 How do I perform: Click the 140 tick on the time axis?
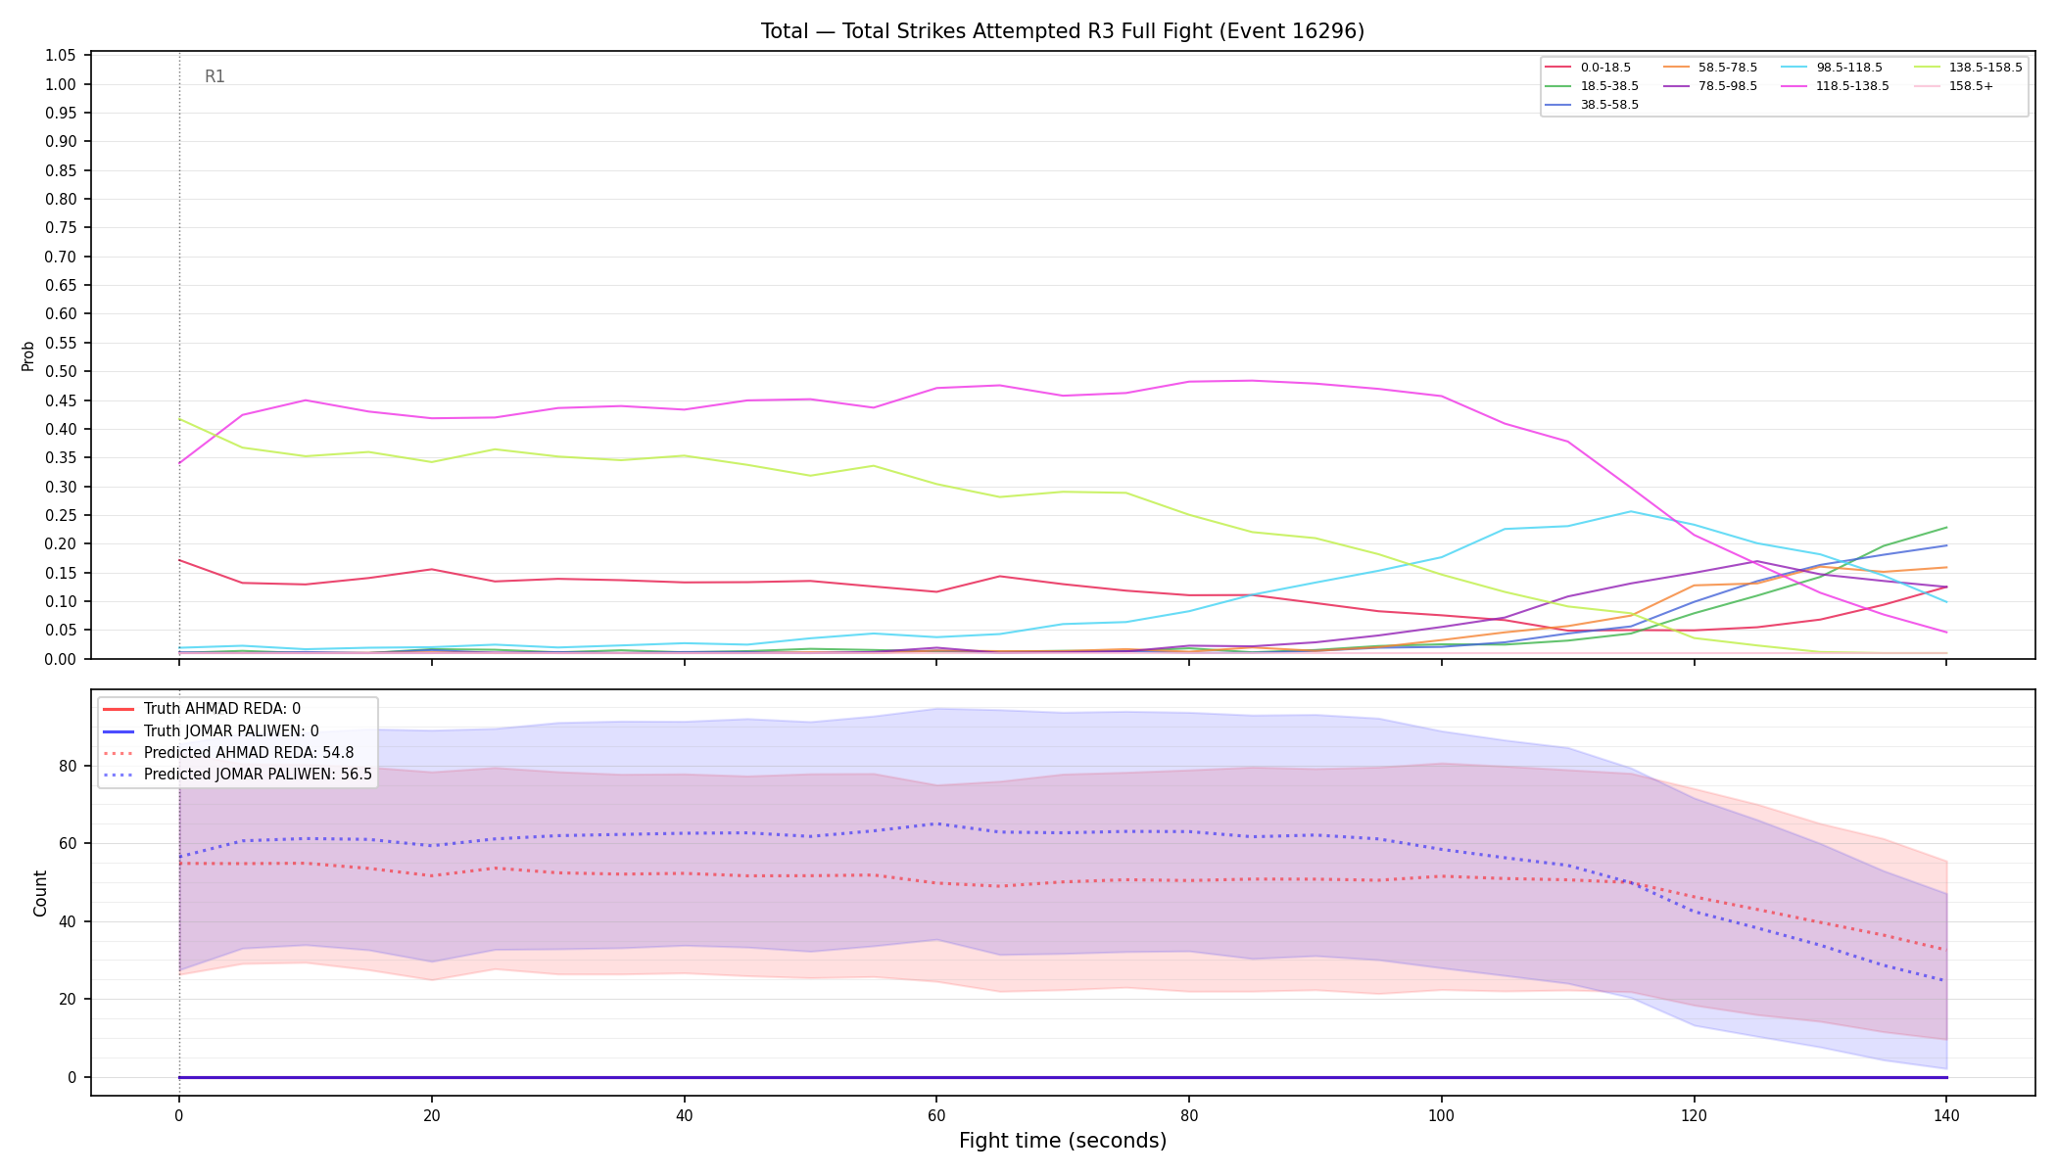point(1946,1114)
